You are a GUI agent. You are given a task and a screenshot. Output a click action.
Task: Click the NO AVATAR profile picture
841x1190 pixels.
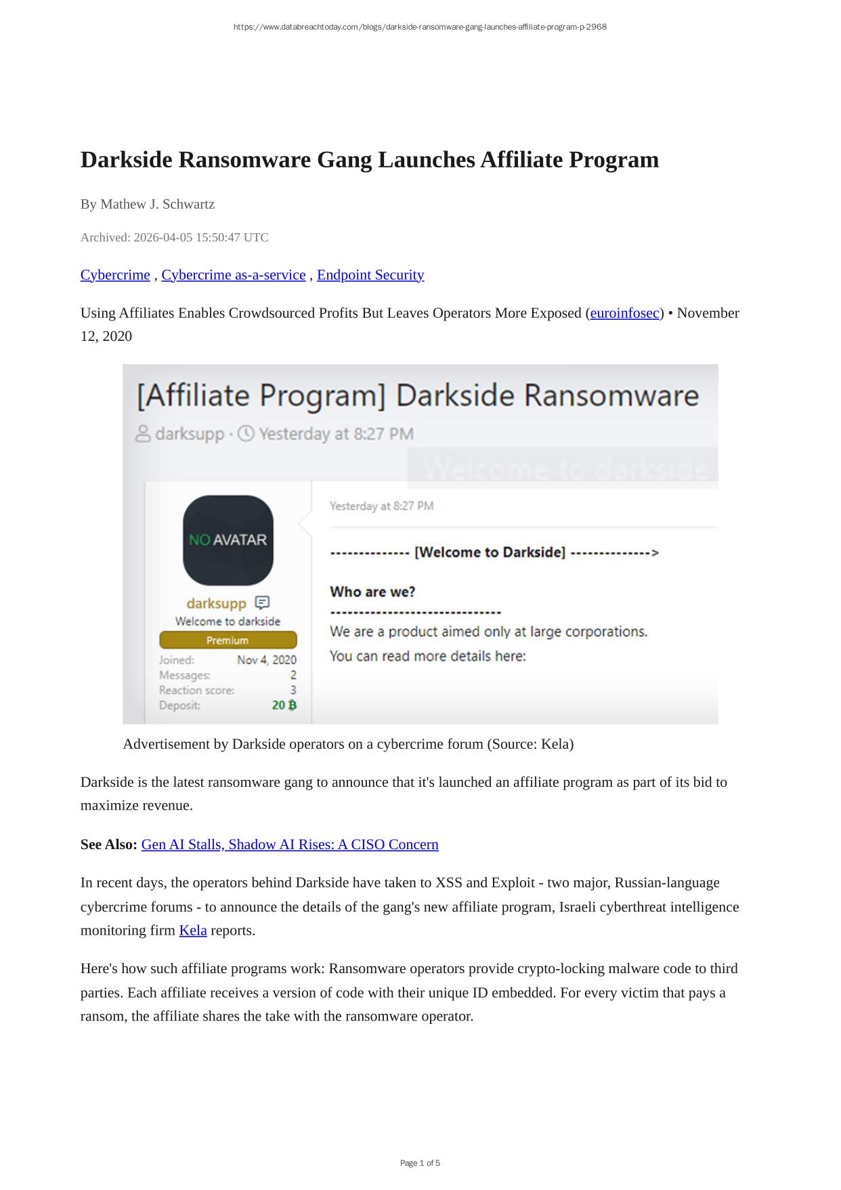[x=228, y=540]
